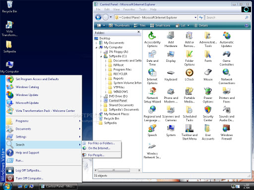This screenshot has width=254, height=190.
Task: Open Taskbar and Start Menu icon
Action: 190,132
